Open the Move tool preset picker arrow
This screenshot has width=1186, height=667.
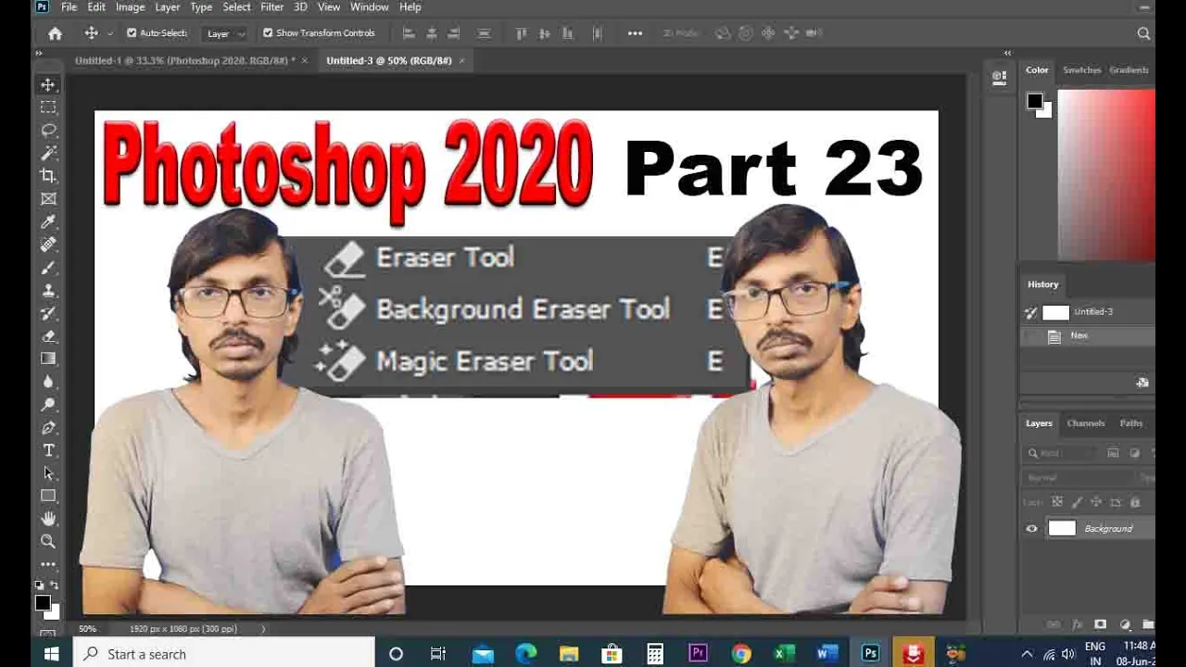[x=110, y=33]
